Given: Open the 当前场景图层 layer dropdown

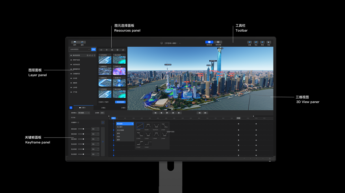Looking at the screenshot, I should (x=80, y=50).
